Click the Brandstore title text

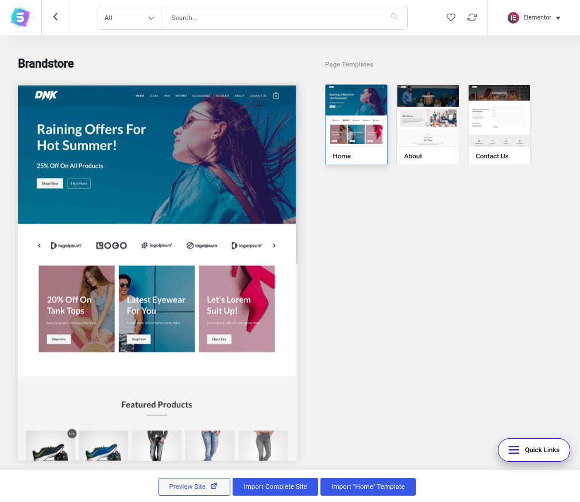[46, 64]
